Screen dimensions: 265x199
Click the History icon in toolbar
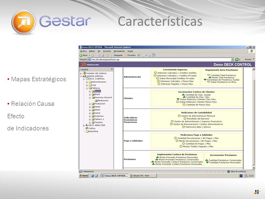(x=139, y=55)
